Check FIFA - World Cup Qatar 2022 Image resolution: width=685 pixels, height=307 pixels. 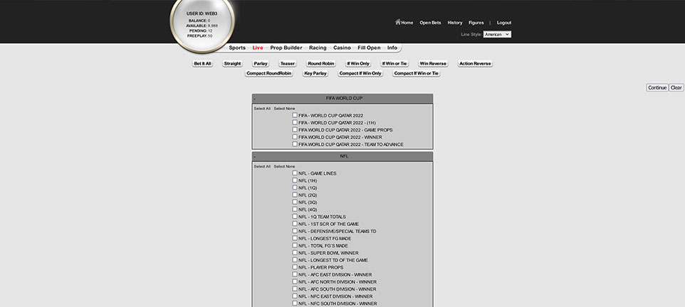tap(295, 115)
